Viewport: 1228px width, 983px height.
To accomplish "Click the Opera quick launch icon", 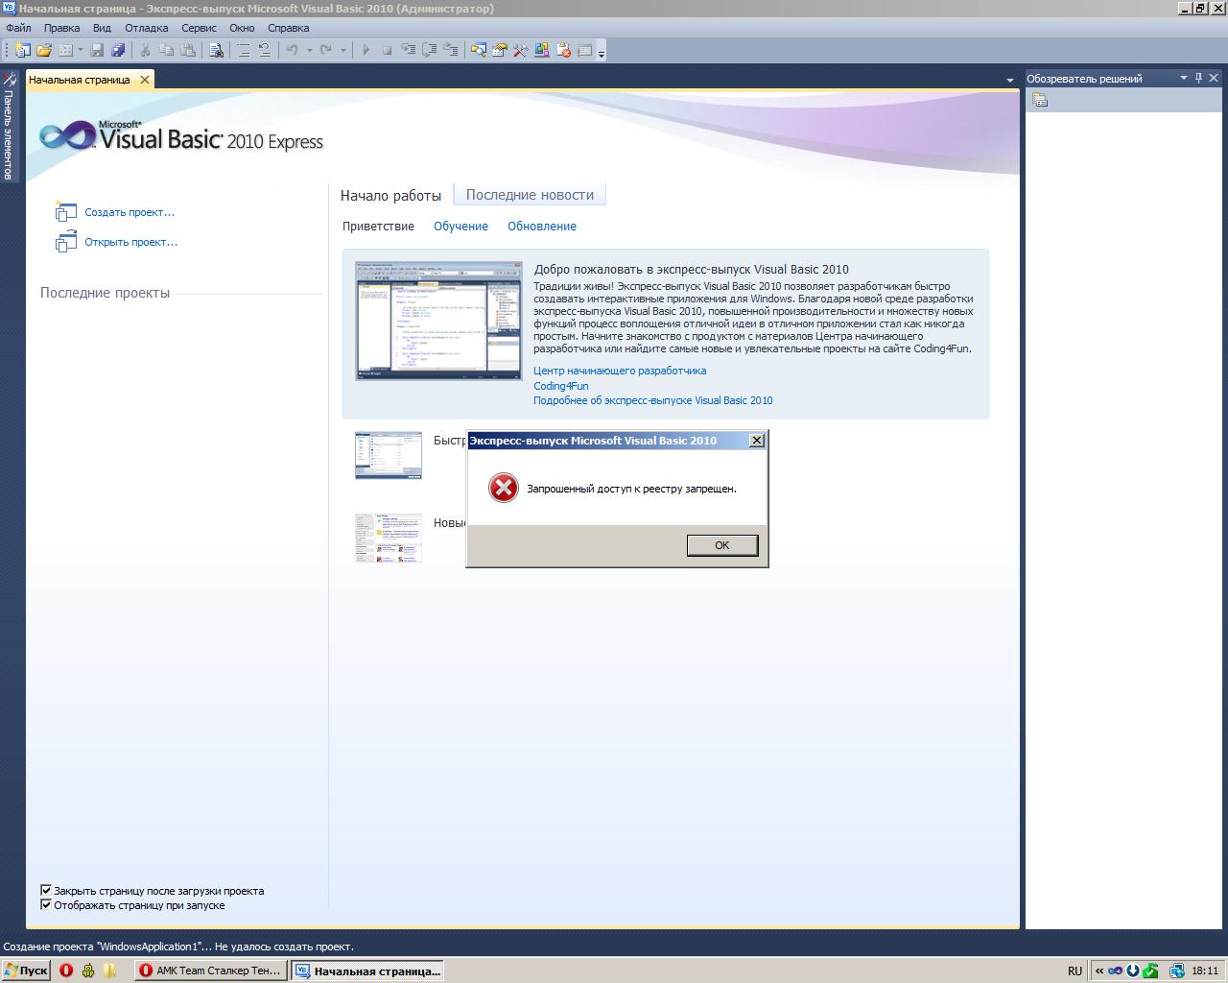I will [x=66, y=971].
